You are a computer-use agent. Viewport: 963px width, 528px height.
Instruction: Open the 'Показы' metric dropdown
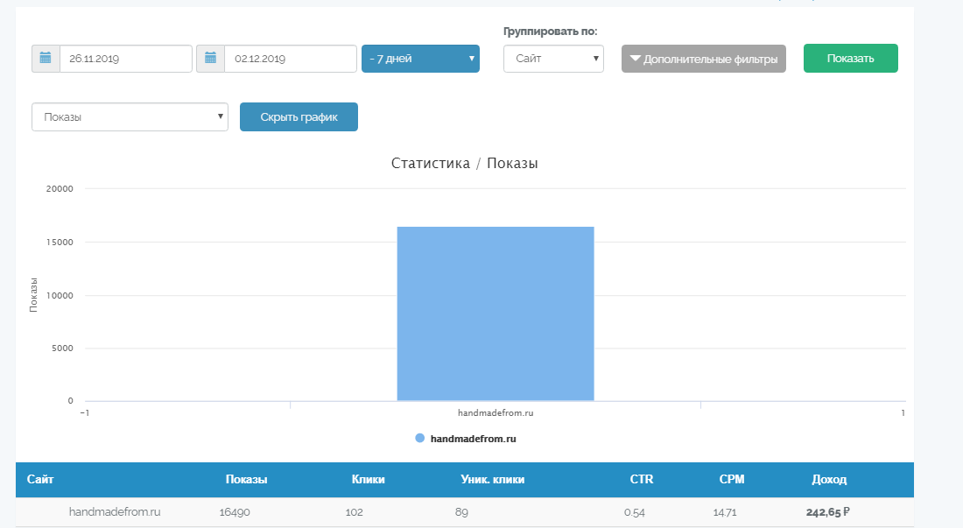click(x=130, y=116)
